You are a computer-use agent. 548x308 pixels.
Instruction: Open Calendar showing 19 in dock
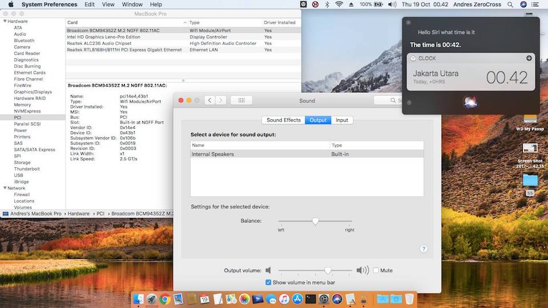pos(205,299)
